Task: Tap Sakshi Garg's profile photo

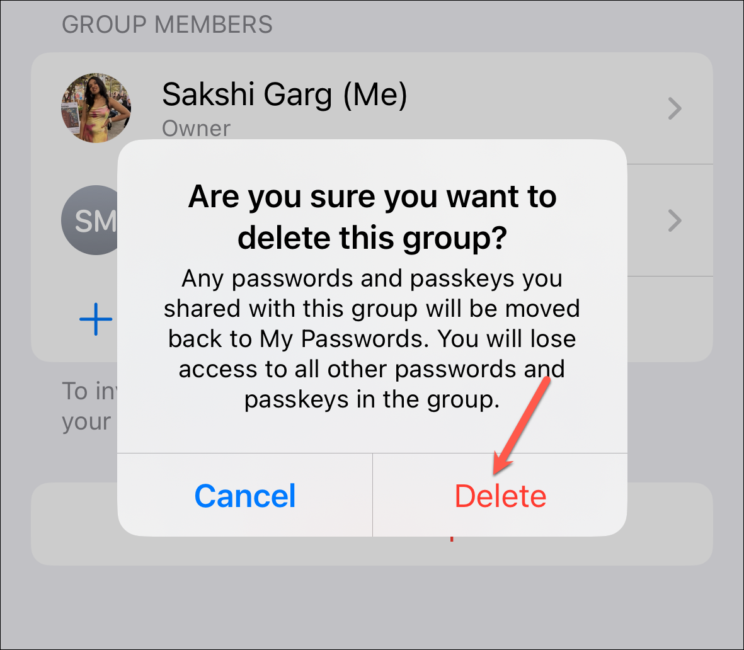Action: click(x=96, y=108)
